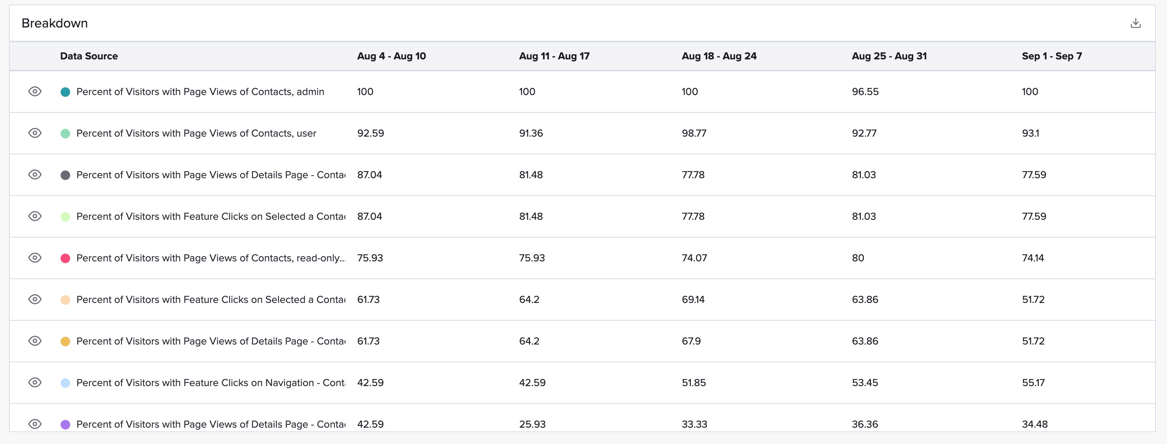Click light blue dot for Navigation row
Image resolution: width=1167 pixels, height=444 pixels.
pyautogui.click(x=65, y=383)
